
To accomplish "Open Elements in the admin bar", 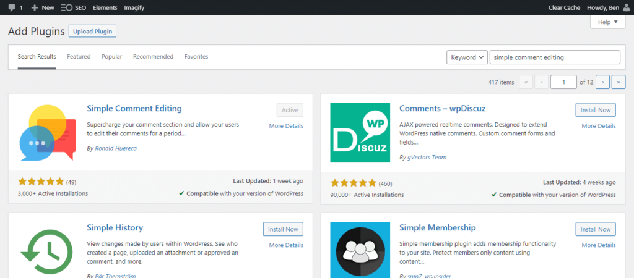I will click(105, 7).
